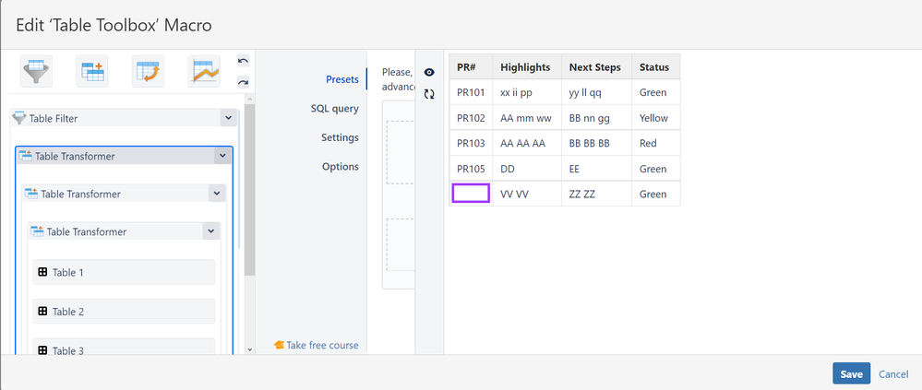
Task: Click the Table 1 grid icon
Action: 42,272
